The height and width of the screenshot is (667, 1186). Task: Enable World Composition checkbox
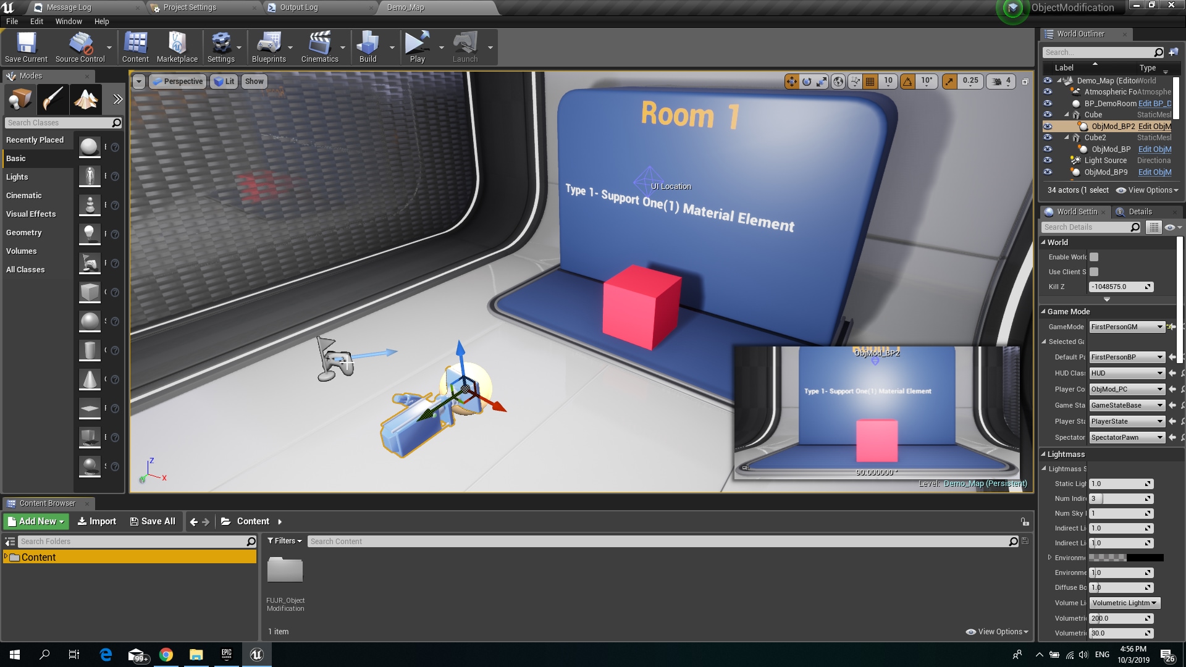point(1093,257)
